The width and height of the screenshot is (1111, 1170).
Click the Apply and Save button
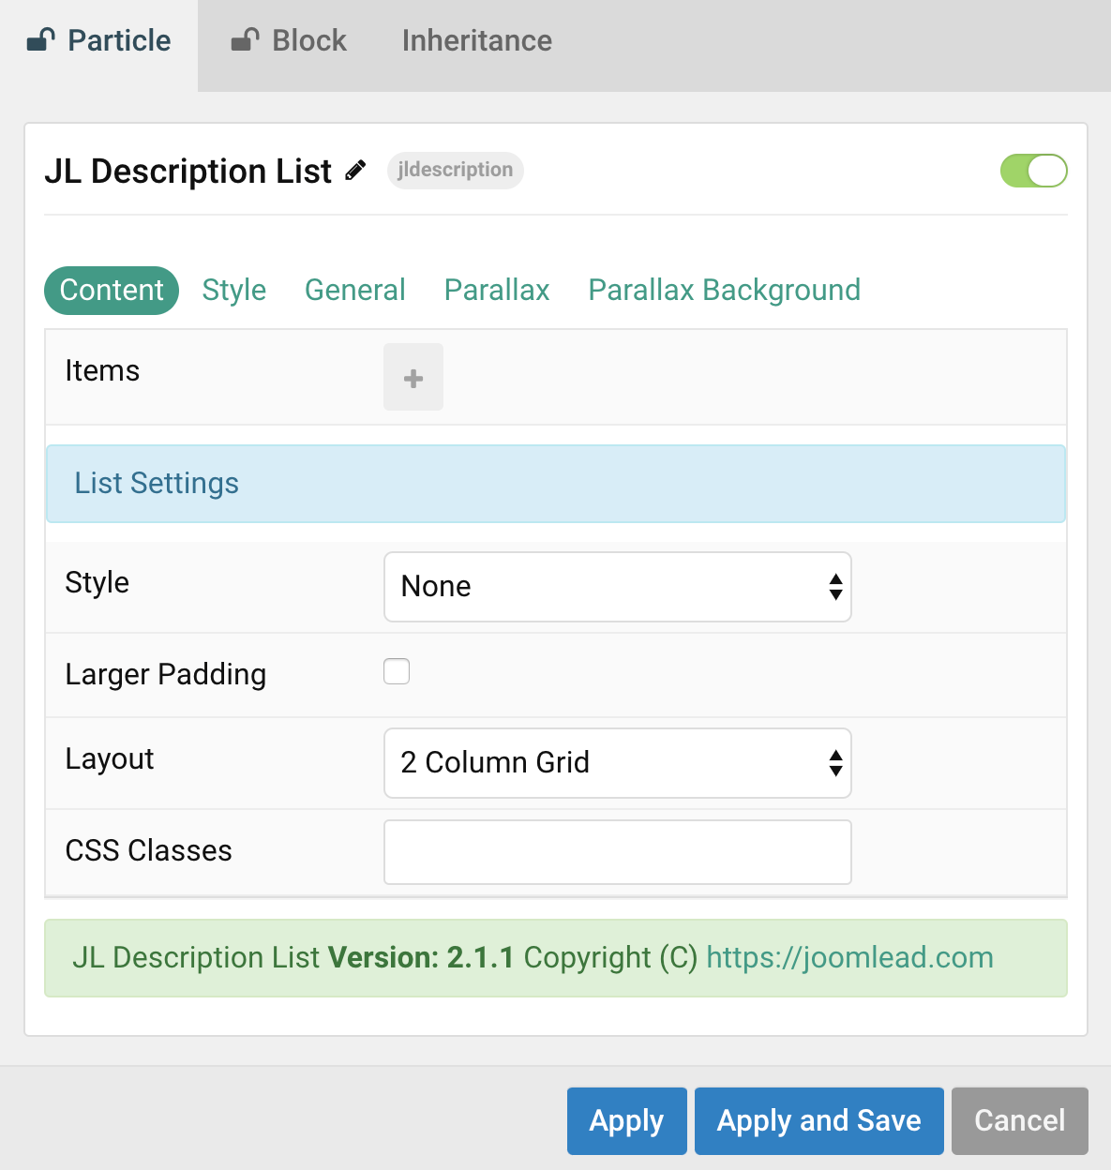[818, 1120]
